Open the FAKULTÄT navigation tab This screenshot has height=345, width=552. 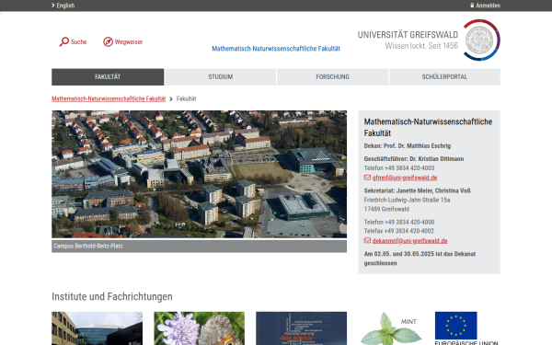point(108,76)
